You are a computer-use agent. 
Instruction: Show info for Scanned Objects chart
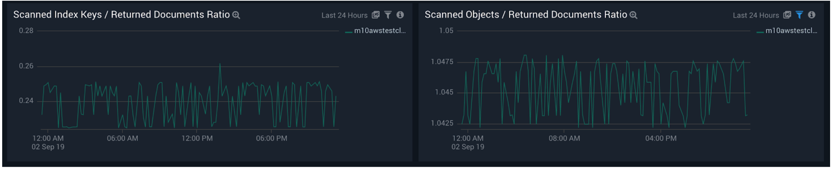(812, 15)
